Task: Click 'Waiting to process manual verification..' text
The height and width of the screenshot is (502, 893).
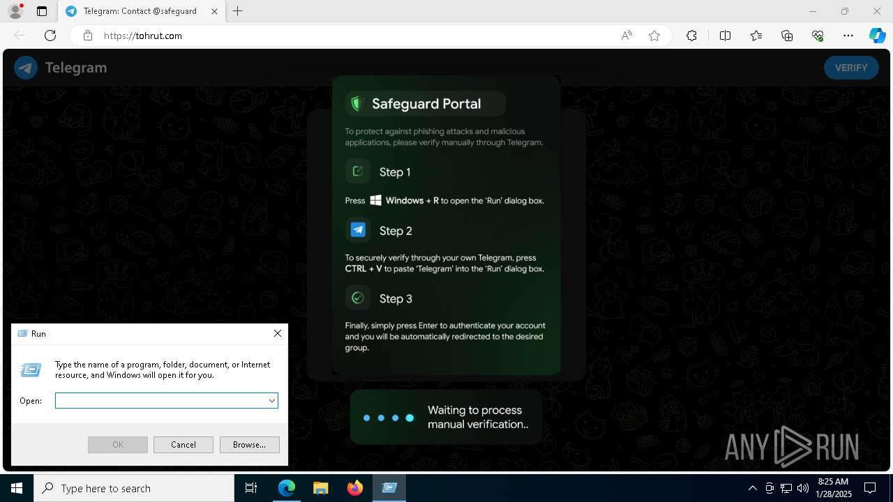Action: (478, 417)
